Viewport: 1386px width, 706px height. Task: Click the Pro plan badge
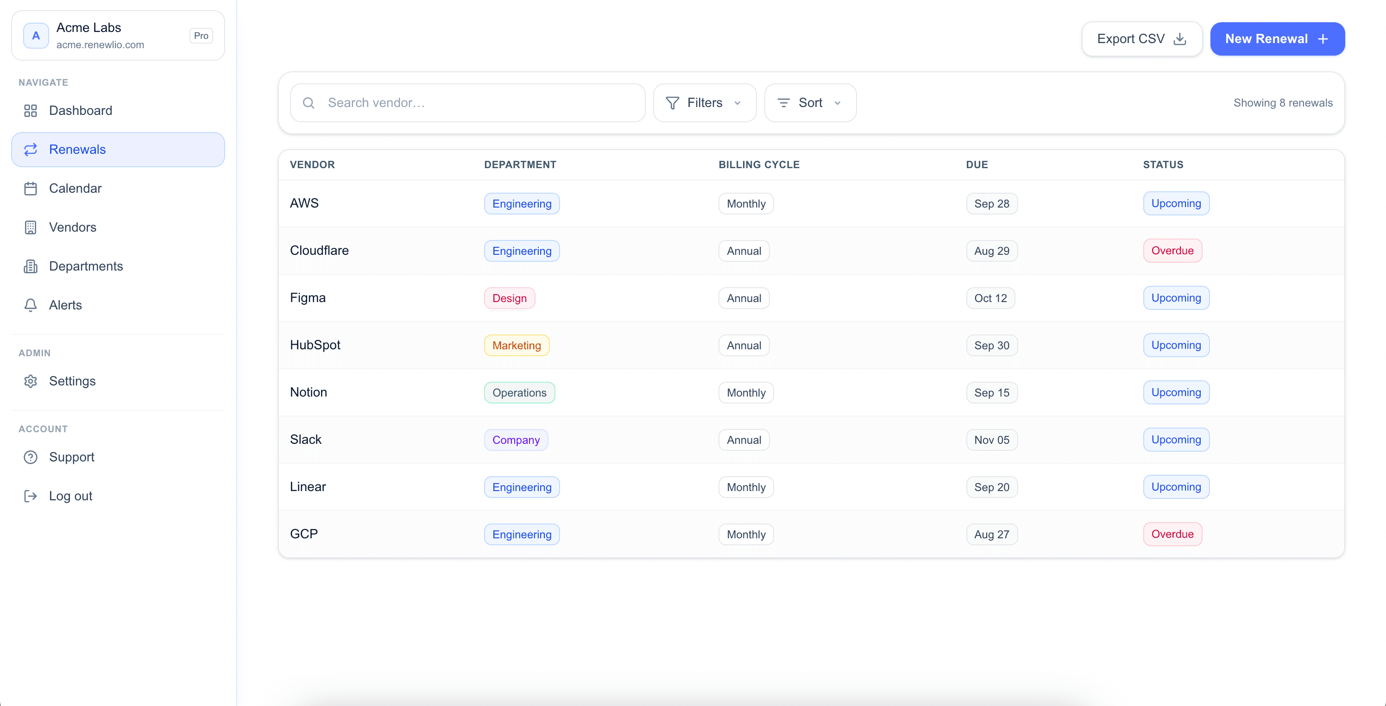click(x=201, y=36)
